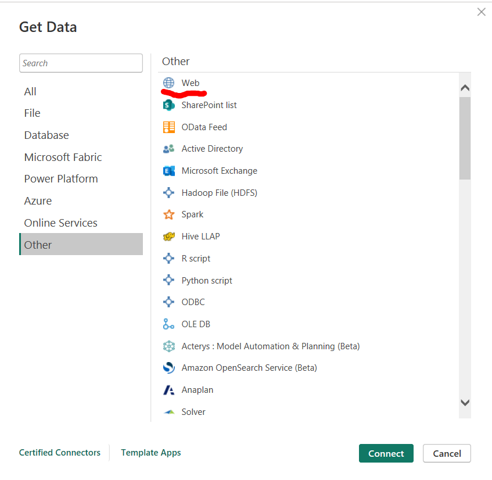Close the Get Data dialog

pos(482,12)
